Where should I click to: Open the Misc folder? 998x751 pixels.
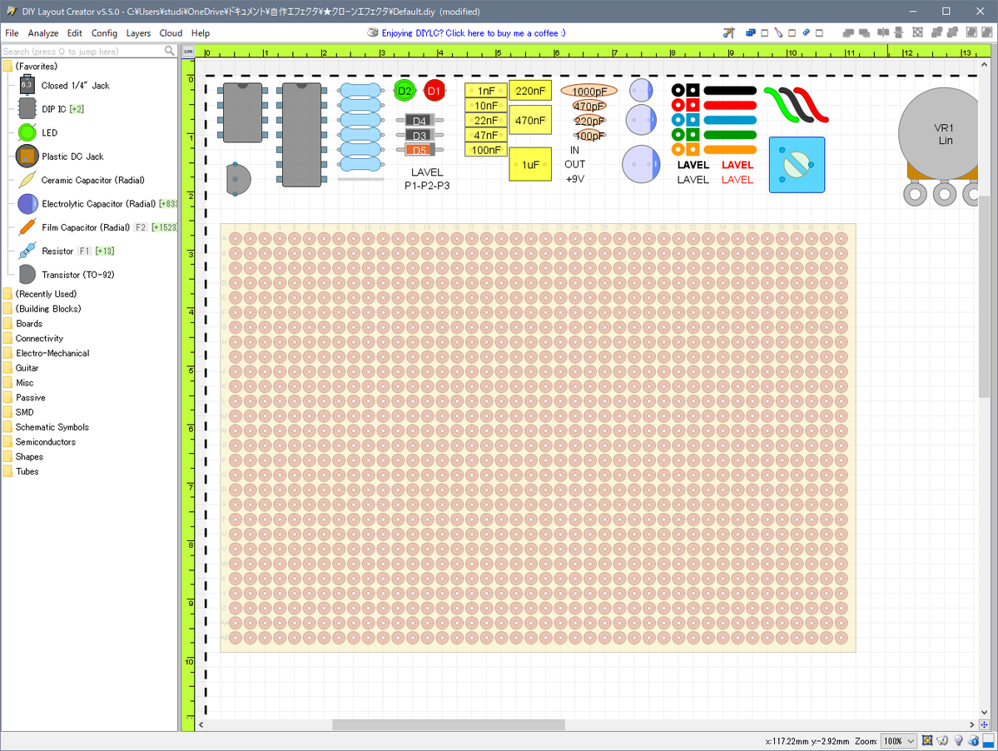point(18,382)
